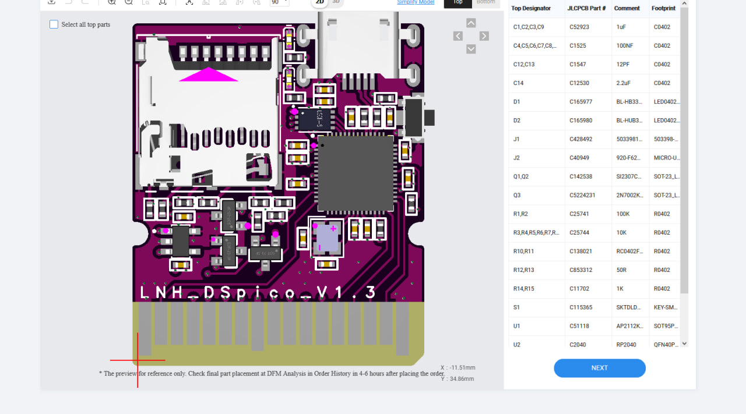This screenshot has height=414, width=746.
Task: Select the Bottom layer tab
Action: point(485,3)
